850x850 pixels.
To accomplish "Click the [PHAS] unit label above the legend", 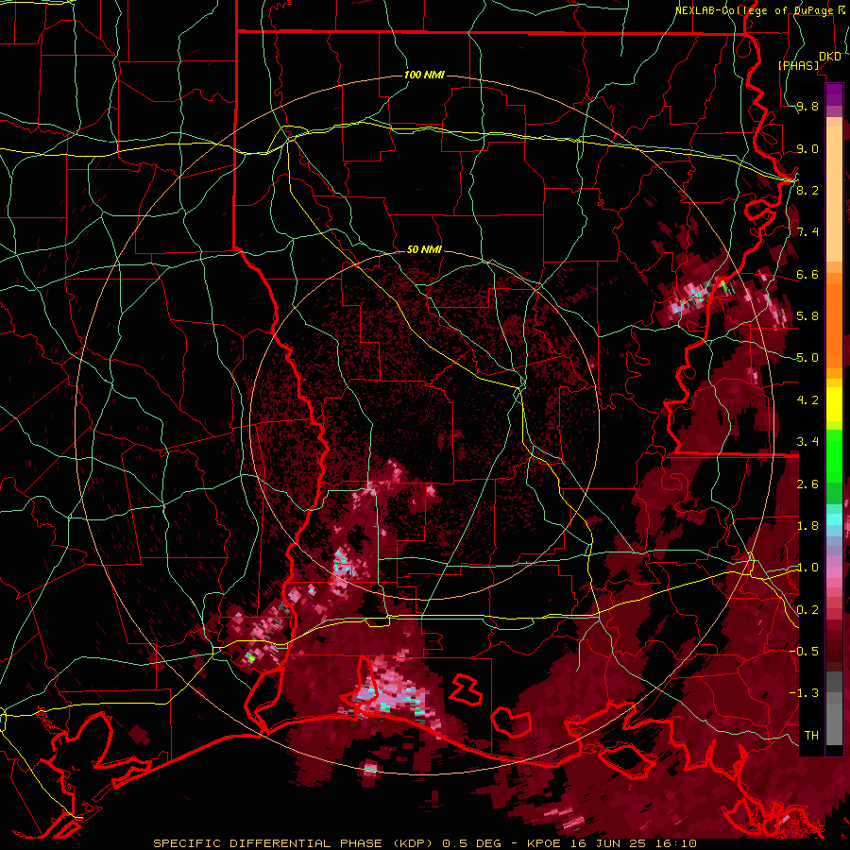I will (x=799, y=65).
